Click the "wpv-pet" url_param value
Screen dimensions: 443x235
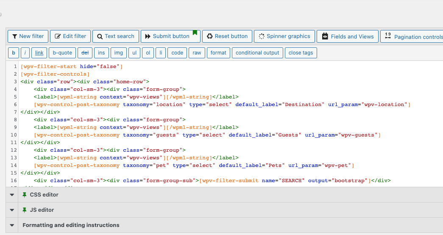click(x=336, y=165)
